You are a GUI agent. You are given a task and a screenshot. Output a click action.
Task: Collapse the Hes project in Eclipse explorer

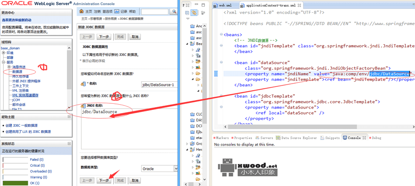(x=187, y=149)
